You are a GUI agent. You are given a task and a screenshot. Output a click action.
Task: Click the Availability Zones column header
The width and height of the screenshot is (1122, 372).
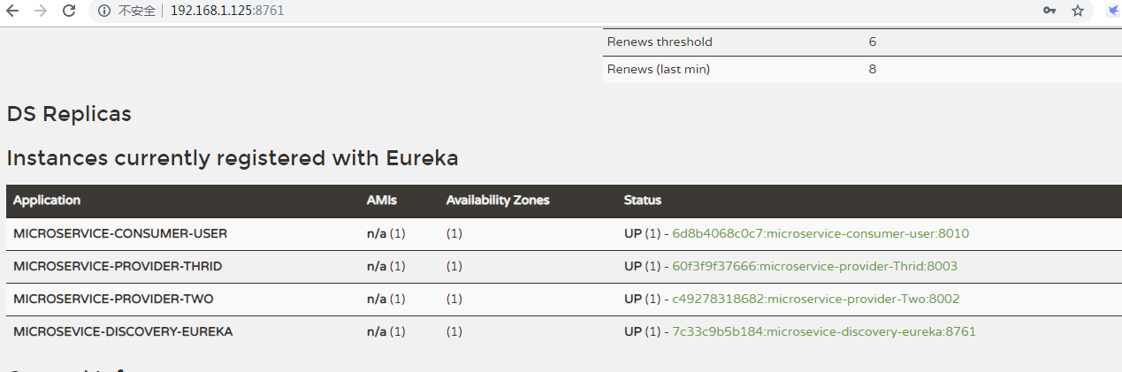(x=498, y=201)
